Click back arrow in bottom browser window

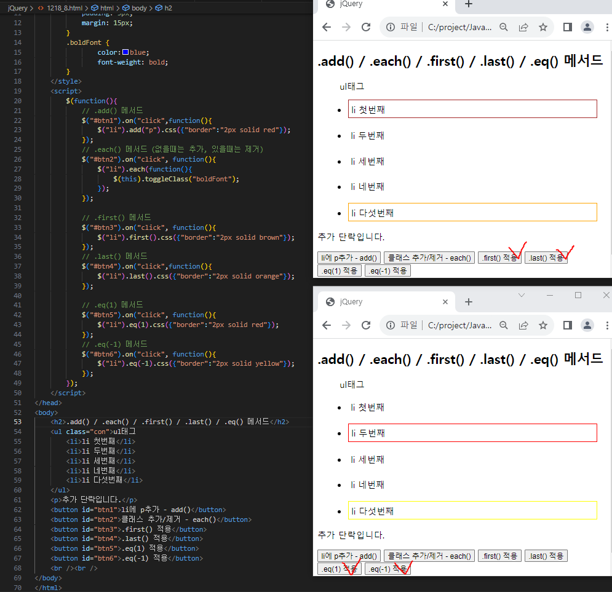327,325
